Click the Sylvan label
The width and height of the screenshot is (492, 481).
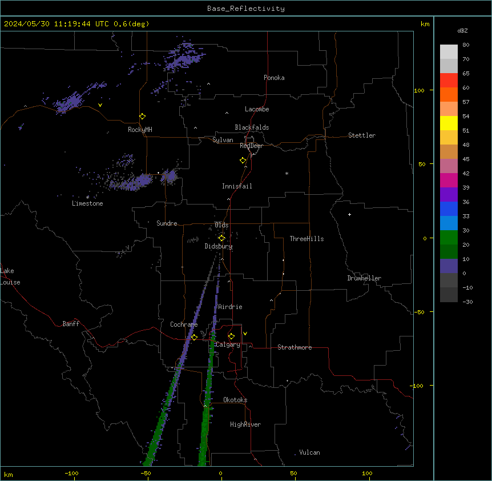tap(223, 140)
